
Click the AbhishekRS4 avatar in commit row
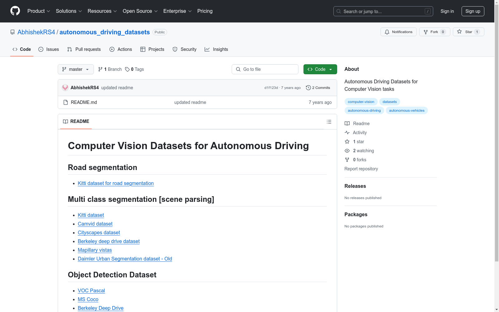[x=65, y=88]
